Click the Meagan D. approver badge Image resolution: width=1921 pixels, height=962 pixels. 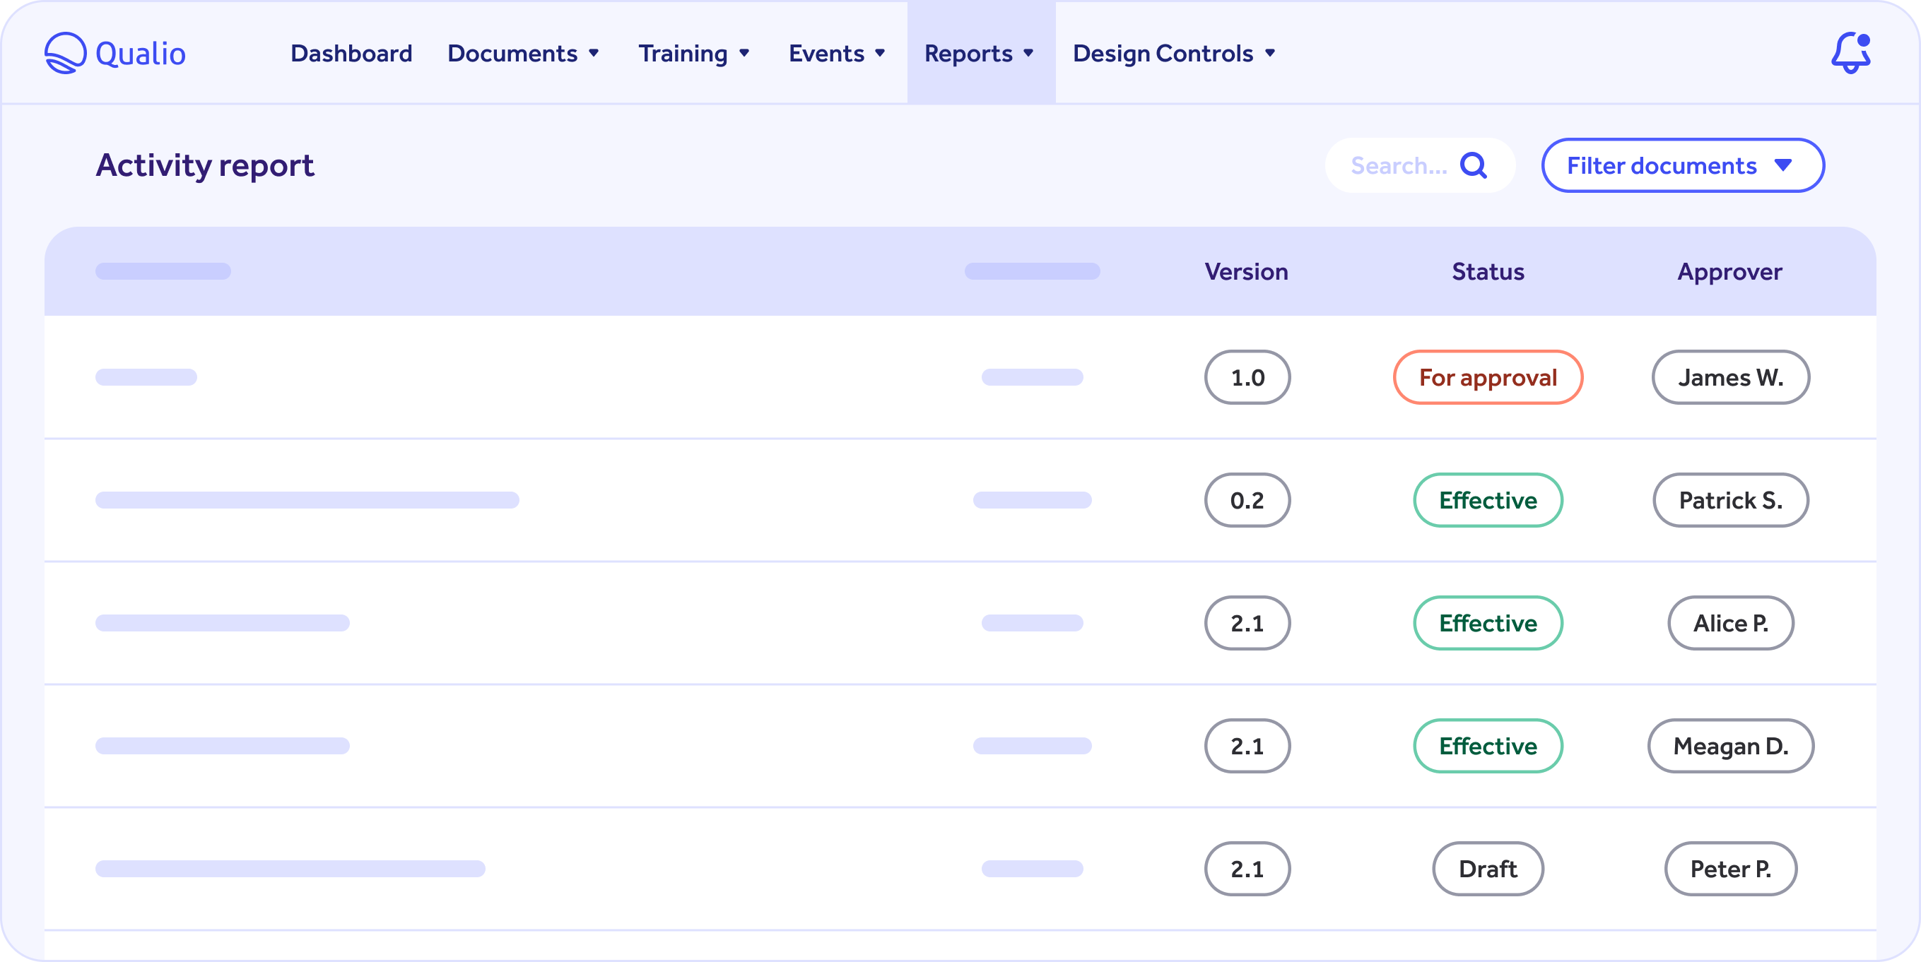1730,745
